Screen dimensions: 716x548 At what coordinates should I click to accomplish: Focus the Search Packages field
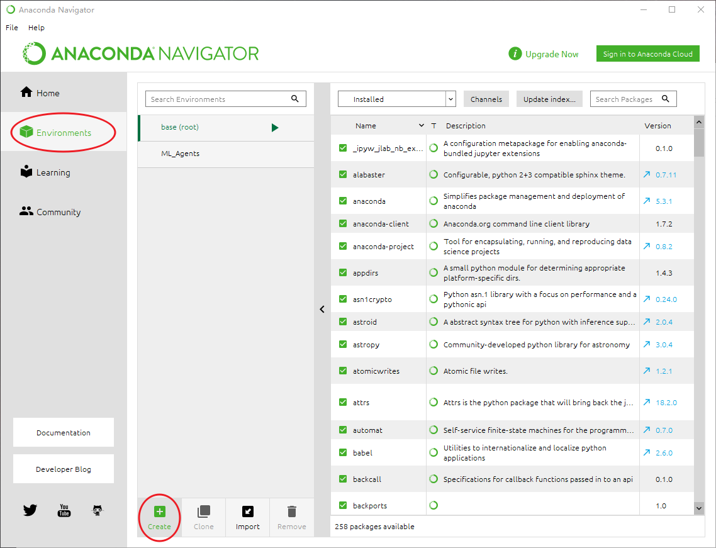[634, 99]
